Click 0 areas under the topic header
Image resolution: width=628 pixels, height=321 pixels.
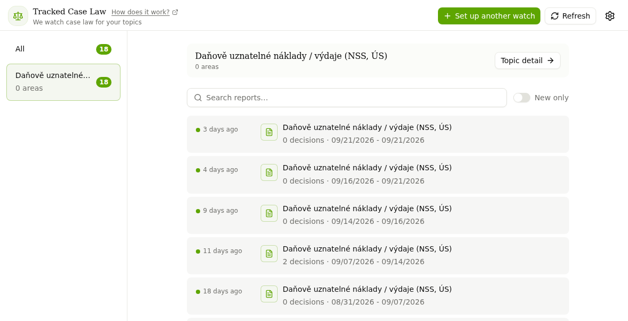pyautogui.click(x=207, y=67)
